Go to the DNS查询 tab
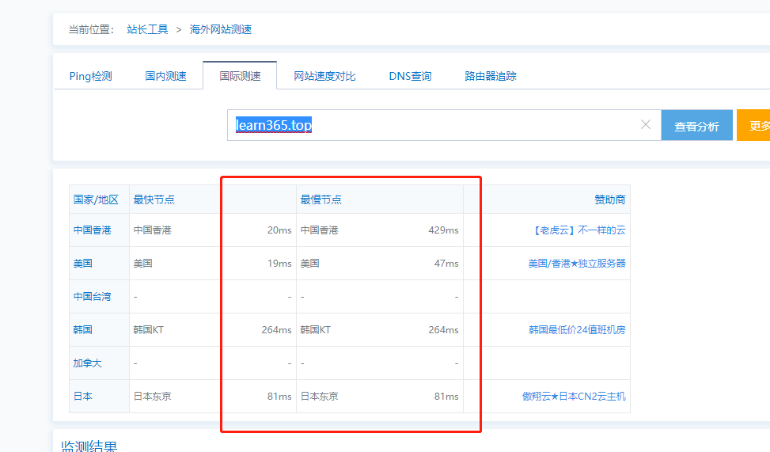Screen dimensions: 770x452 tap(410, 76)
